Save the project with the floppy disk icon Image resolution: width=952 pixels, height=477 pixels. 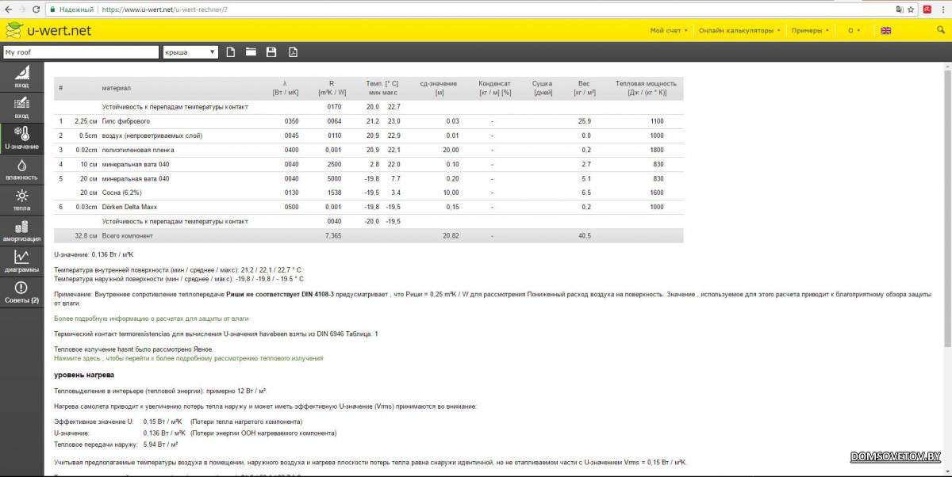271,52
